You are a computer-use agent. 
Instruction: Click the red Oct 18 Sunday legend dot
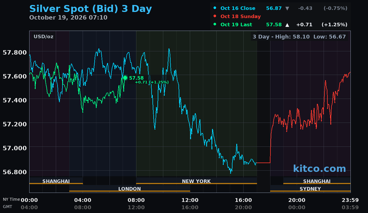pos(215,16)
